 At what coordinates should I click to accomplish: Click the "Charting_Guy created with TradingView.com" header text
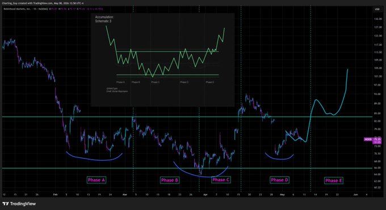click(x=27, y=3)
